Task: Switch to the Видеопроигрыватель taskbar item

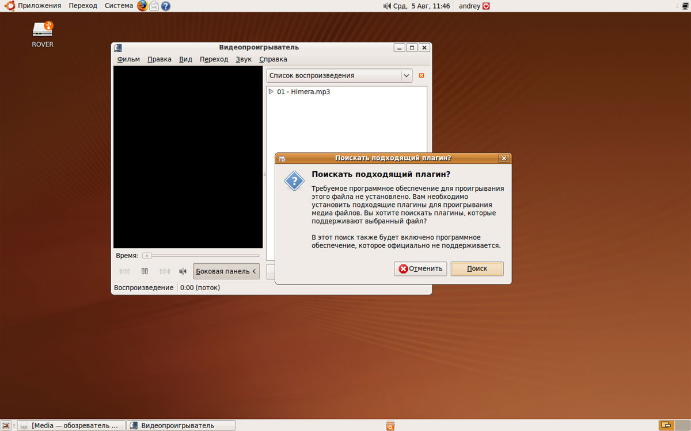Action: 181,425
